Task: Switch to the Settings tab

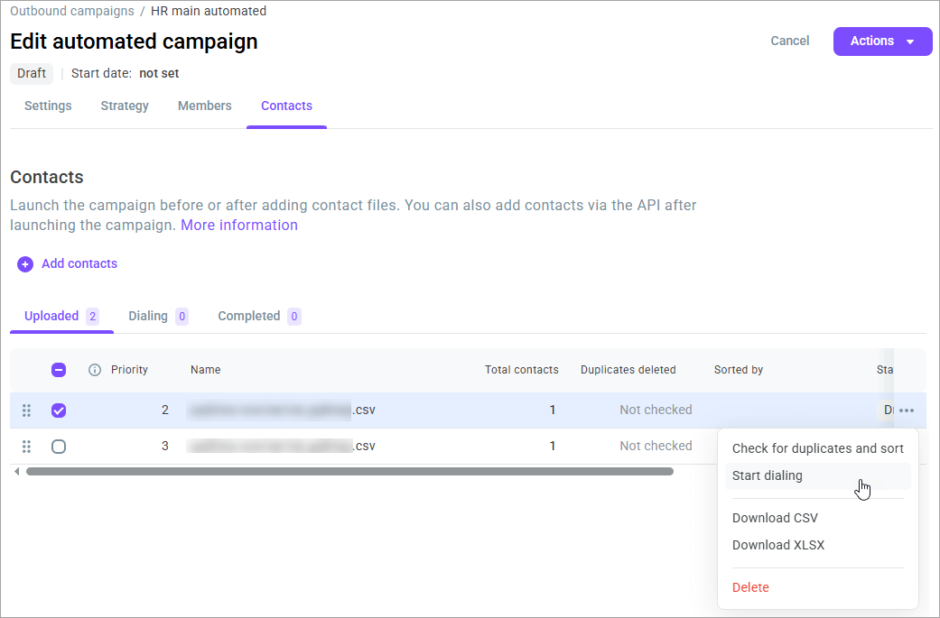Action: (48, 106)
